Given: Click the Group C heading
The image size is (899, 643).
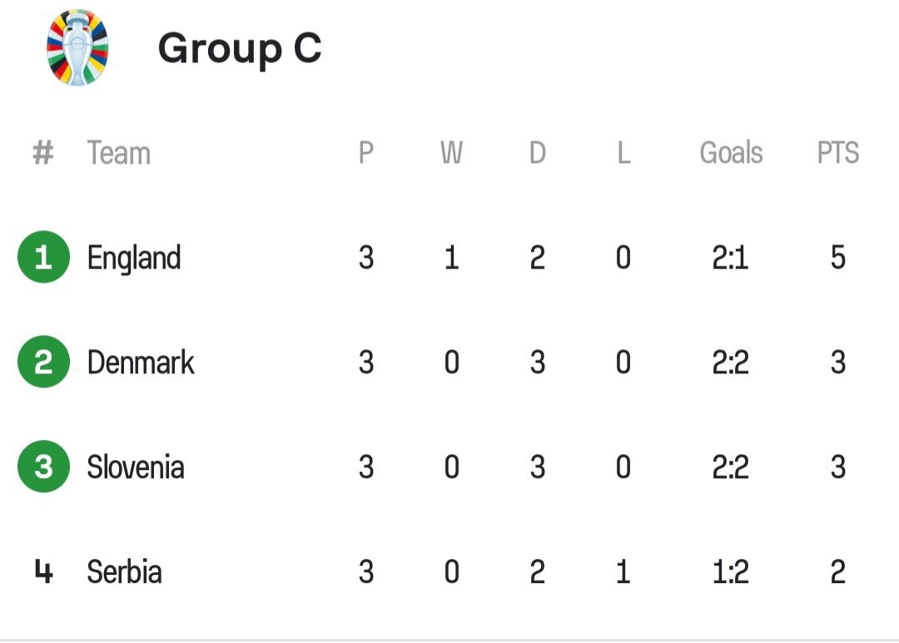Looking at the screenshot, I should [240, 48].
